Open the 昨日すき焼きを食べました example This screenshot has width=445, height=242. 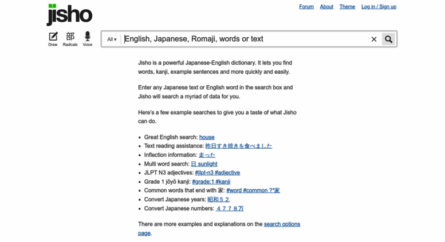point(239,146)
